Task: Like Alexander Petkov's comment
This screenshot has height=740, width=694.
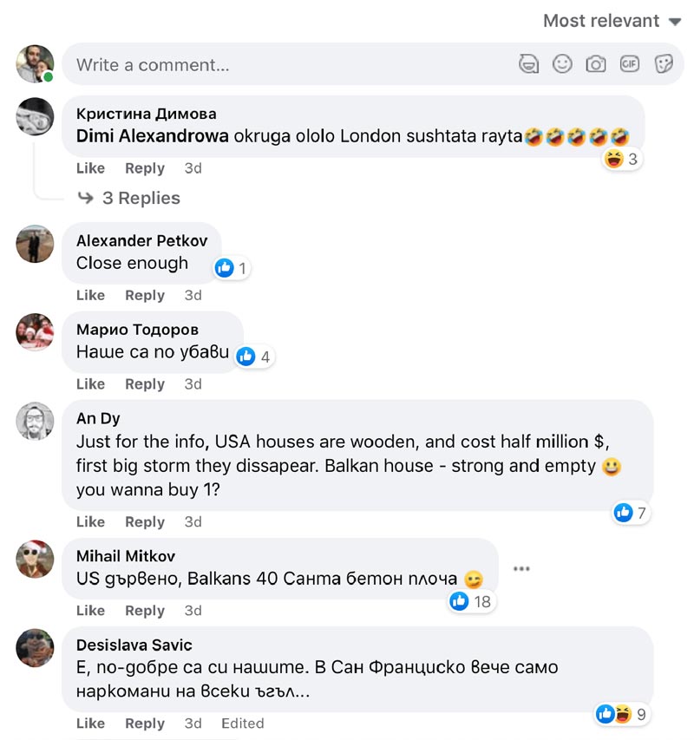Action: click(90, 295)
